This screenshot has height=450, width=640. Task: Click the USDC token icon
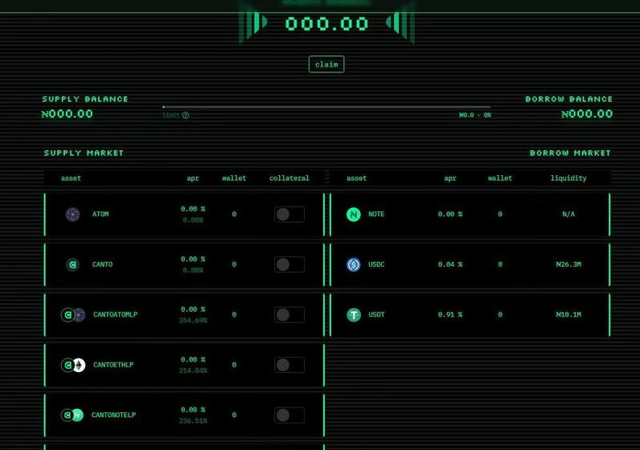(x=354, y=264)
